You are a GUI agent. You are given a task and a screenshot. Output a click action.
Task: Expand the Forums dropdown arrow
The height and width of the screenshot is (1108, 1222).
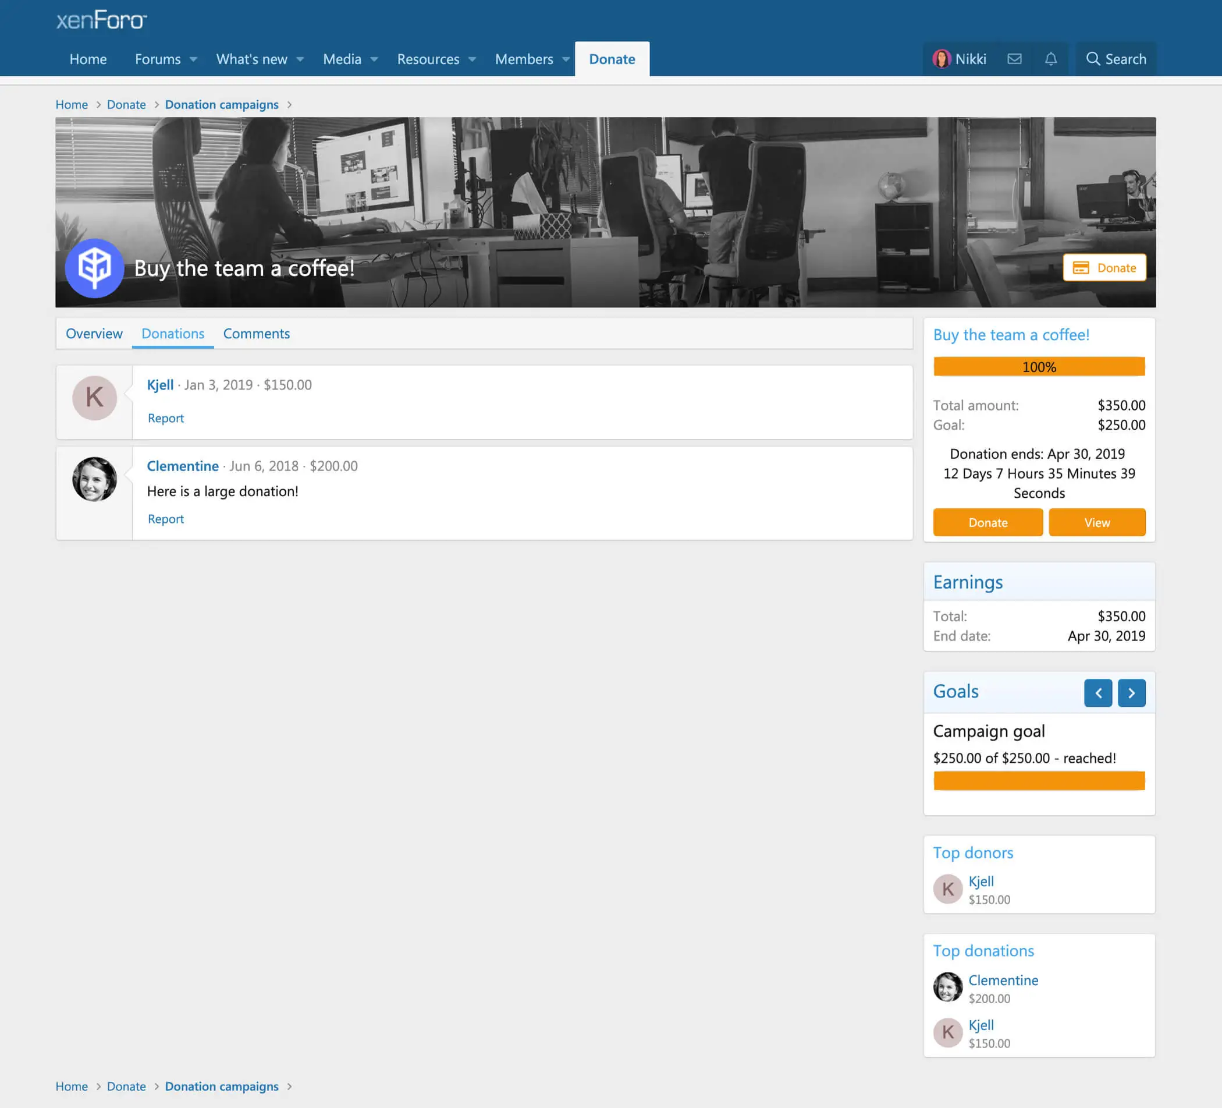(193, 59)
